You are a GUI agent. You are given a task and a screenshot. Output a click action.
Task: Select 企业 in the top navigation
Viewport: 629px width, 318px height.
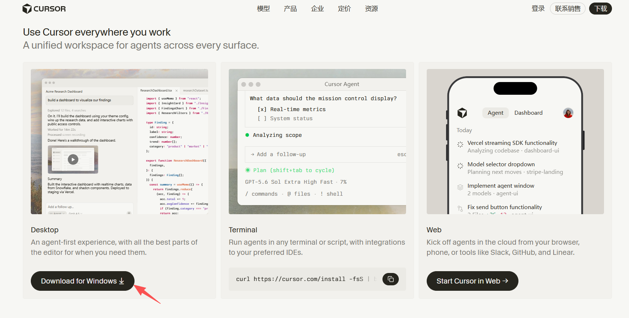click(317, 9)
